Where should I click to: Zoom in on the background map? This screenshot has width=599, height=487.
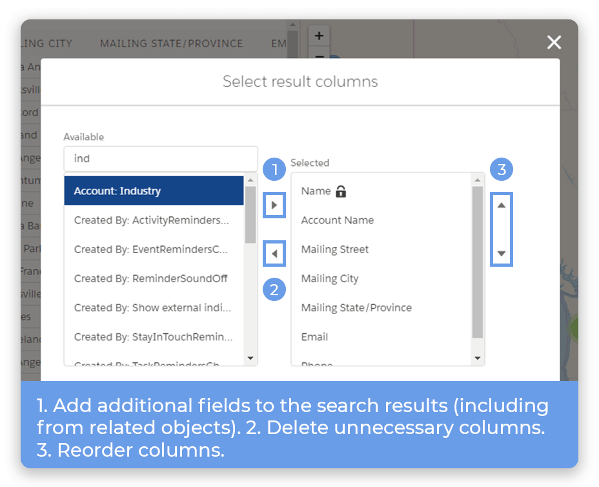319,36
